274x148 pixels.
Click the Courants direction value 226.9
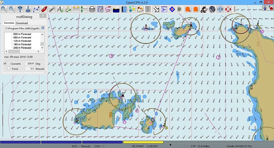[30, 63]
